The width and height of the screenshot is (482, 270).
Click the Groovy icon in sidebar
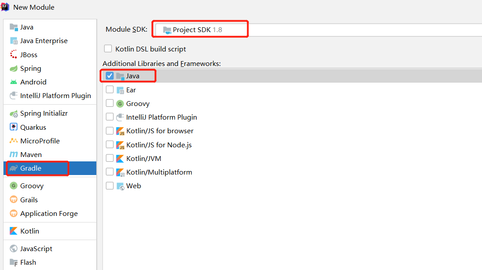14,186
